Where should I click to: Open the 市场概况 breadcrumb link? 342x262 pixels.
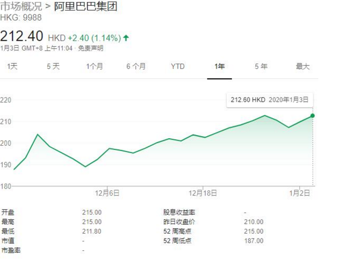pyautogui.click(x=21, y=6)
